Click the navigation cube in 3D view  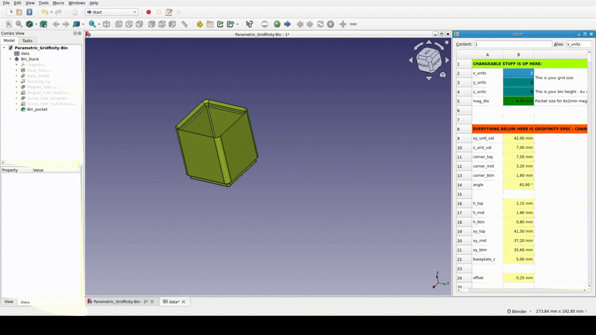click(428, 60)
